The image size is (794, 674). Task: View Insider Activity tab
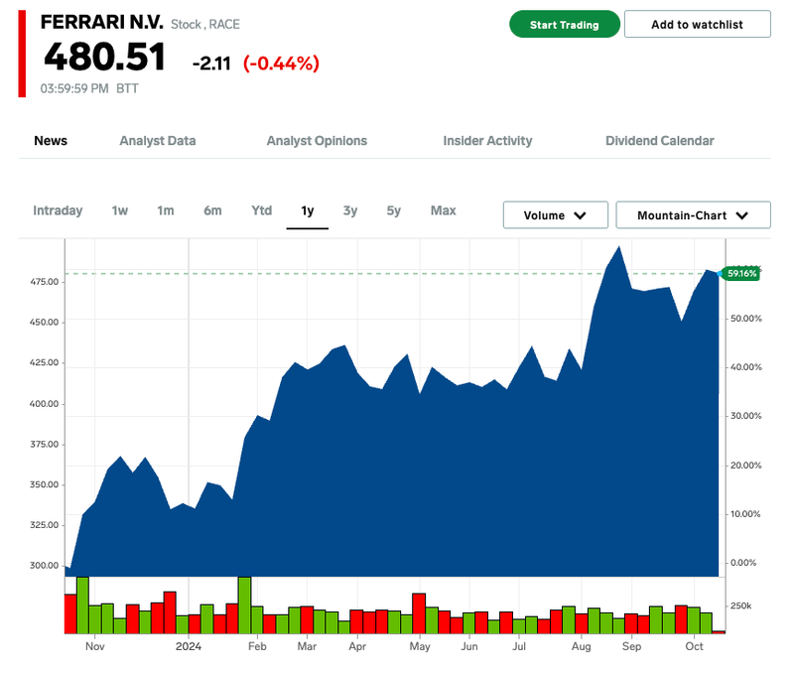pyautogui.click(x=487, y=141)
